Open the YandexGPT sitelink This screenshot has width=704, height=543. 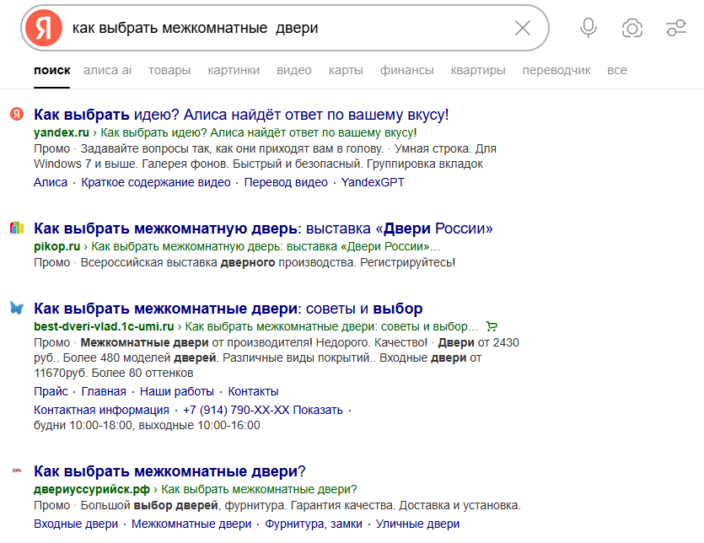(373, 182)
